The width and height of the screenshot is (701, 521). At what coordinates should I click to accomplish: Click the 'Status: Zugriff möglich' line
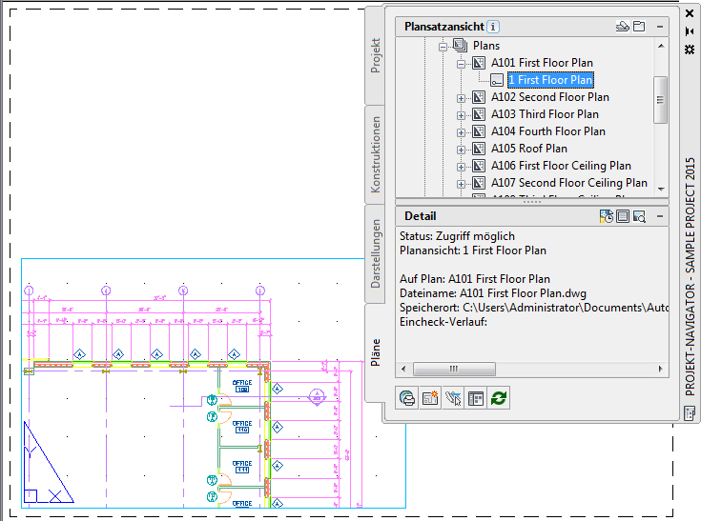coord(457,236)
